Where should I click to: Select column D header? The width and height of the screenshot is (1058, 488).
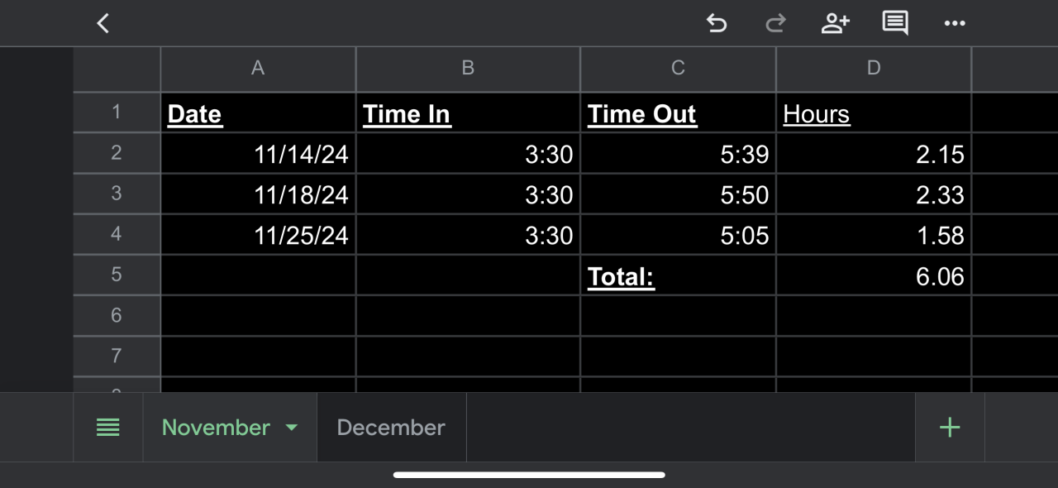tap(874, 69)
